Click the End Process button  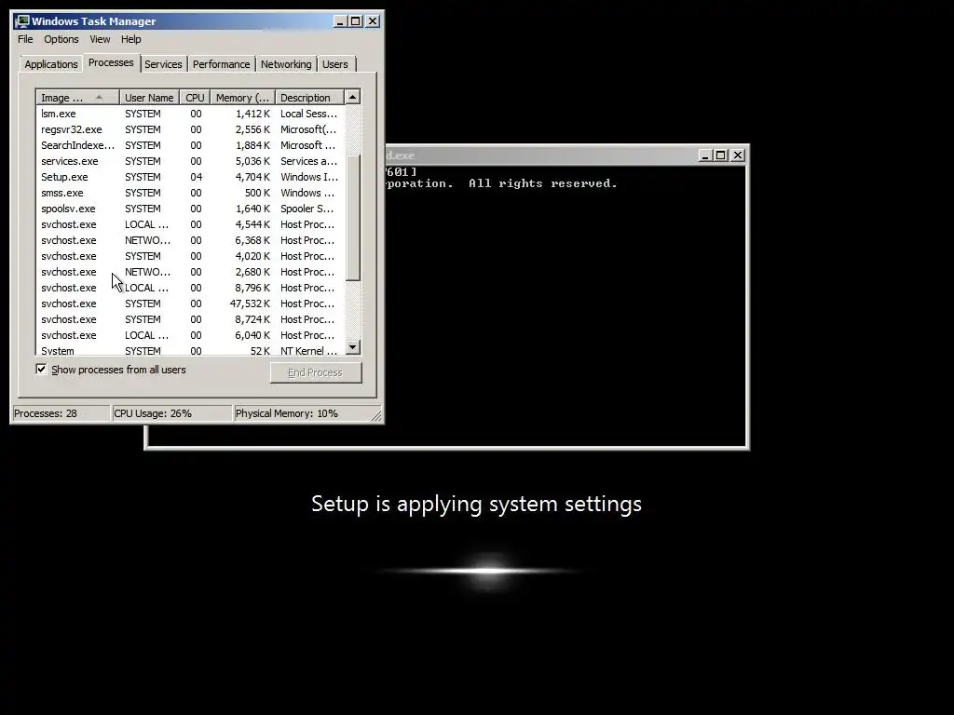click(316, 372)
